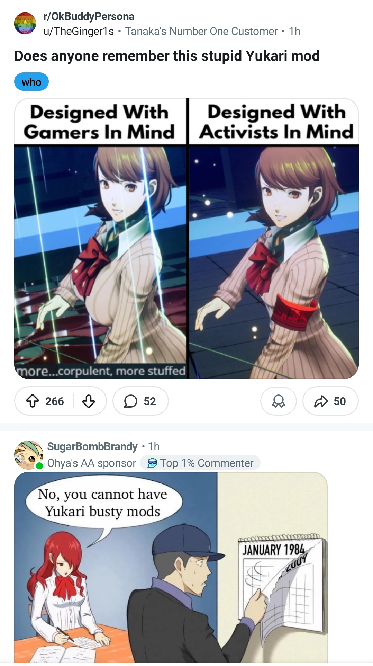Tap the "Tanaka's Number One Customer" user flair
The height and width of the screenshot is (666, 373).
[201, 31]
